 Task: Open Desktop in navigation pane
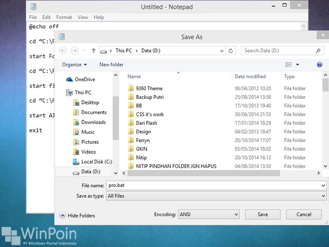[86, 102]
